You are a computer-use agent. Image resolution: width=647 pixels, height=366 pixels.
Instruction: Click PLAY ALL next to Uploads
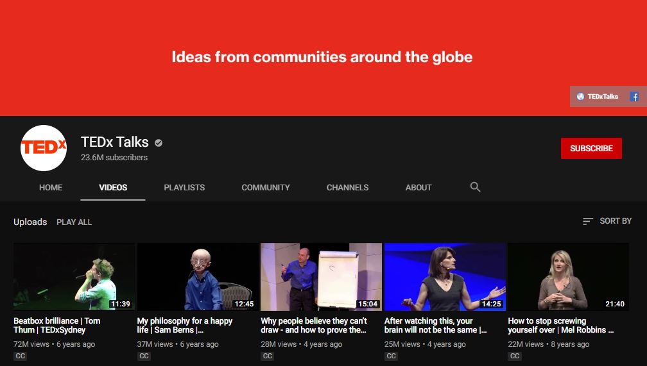coord(74,222)
